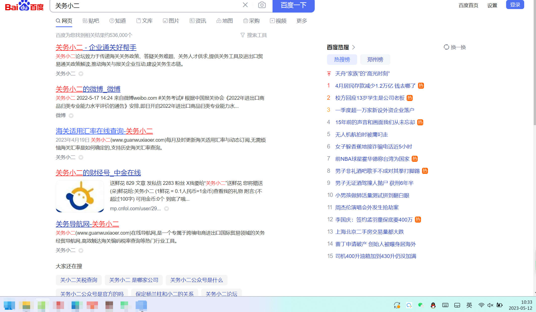Open hot topic 4月居民存款减少1.2万亿 钱去哪了

pyautogui.click(x=375, y=86)
